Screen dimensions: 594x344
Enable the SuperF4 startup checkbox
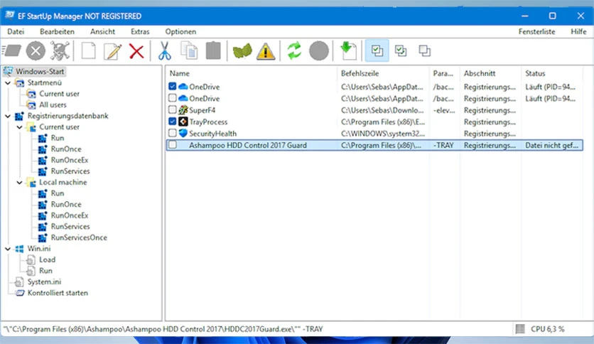click(173, 110)
